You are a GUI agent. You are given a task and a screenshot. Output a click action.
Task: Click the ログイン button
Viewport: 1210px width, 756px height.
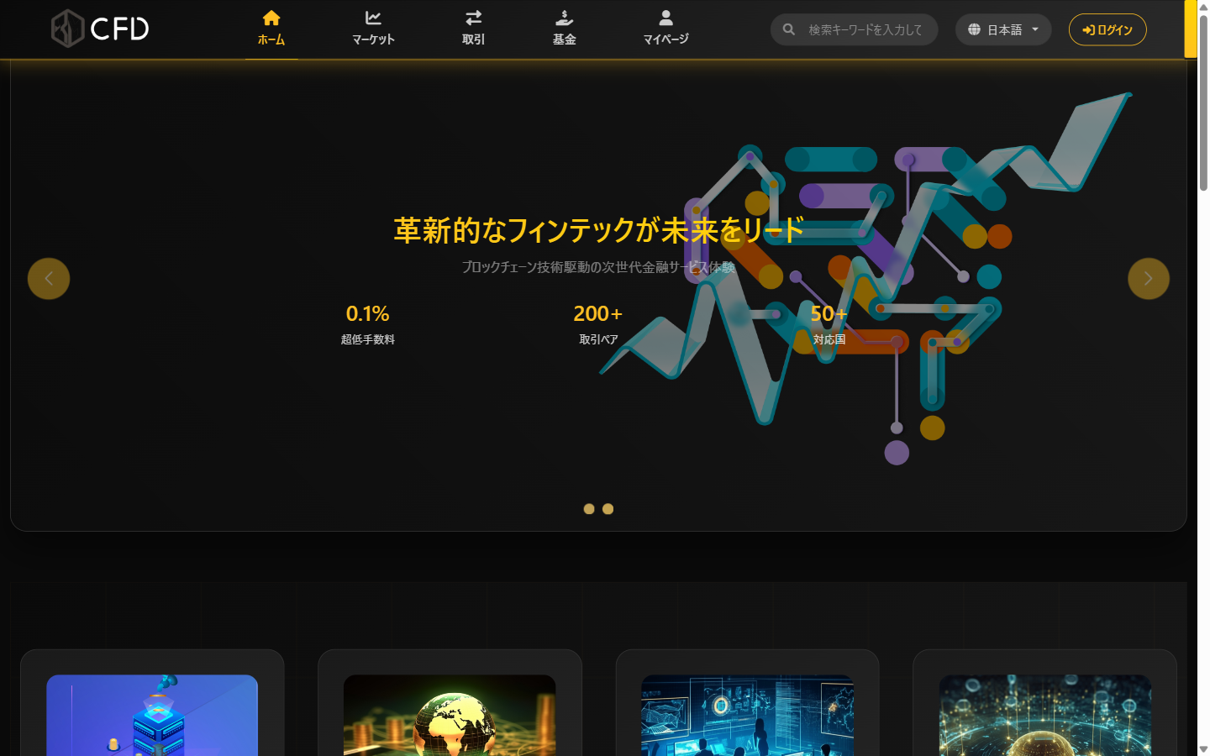pos(1107,29)
